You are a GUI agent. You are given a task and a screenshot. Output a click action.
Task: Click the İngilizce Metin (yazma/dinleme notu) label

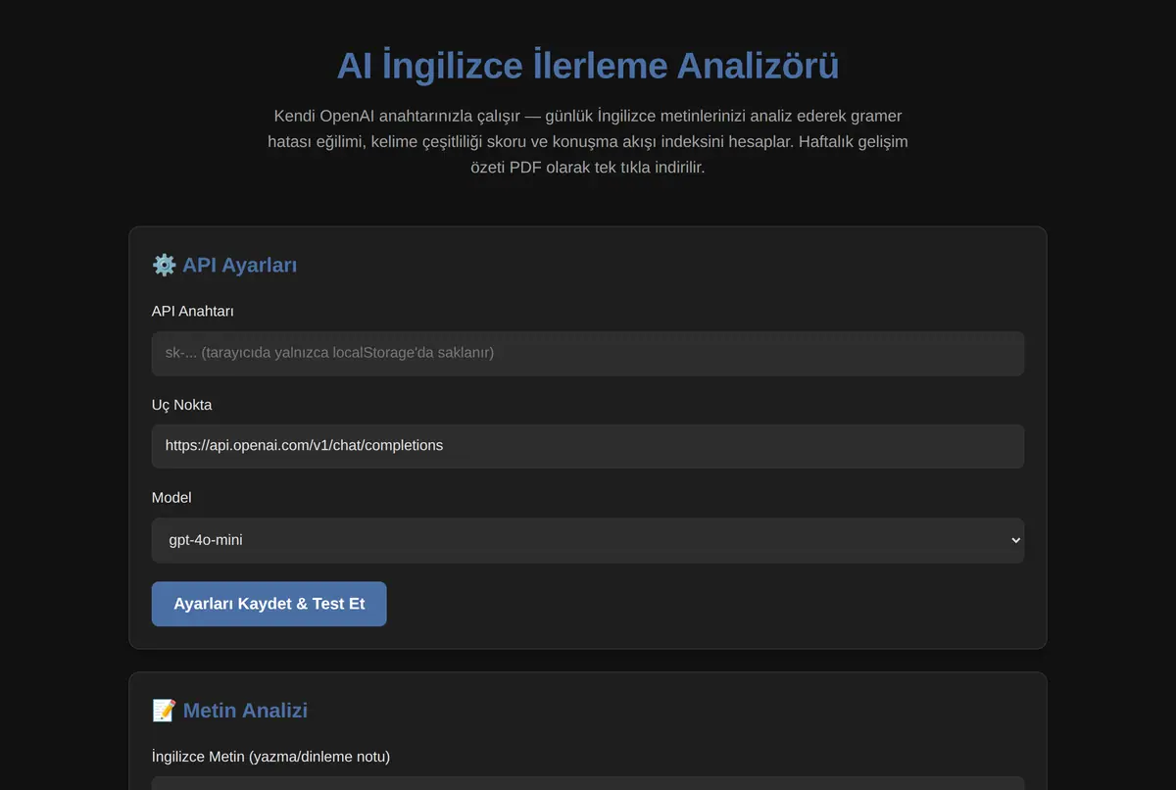pos(270,757)
